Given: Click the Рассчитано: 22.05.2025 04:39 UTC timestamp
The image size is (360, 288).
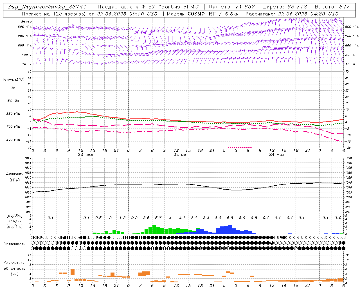Looking at the screenshot, I should [292, 14].
